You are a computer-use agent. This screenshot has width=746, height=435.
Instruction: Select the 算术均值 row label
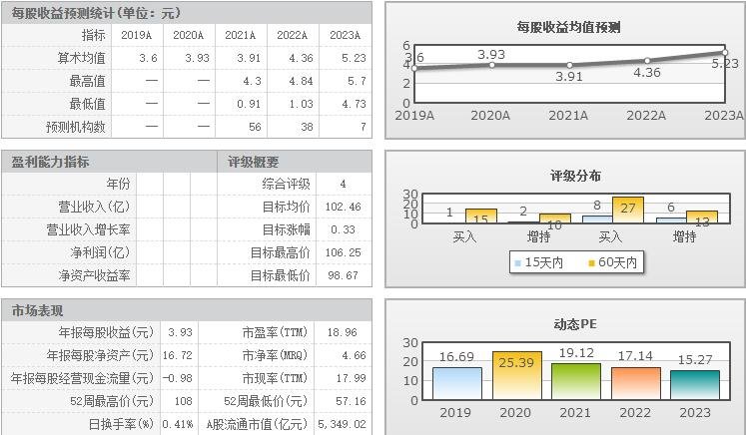pyautogui.click(x=81, y=58)
